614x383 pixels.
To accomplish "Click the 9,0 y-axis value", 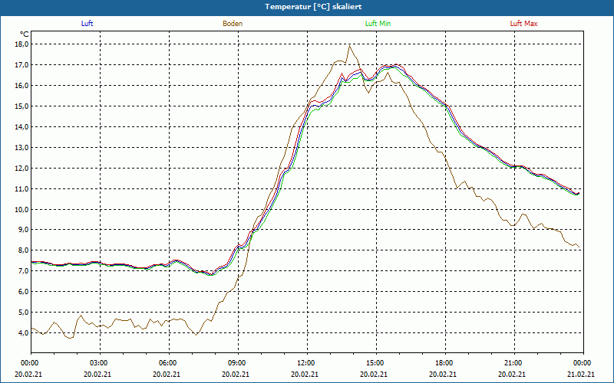I will coord(25,230).
